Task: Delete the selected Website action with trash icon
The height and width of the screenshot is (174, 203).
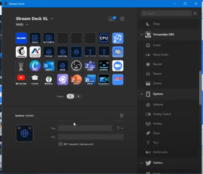Action: click(121, 115)
